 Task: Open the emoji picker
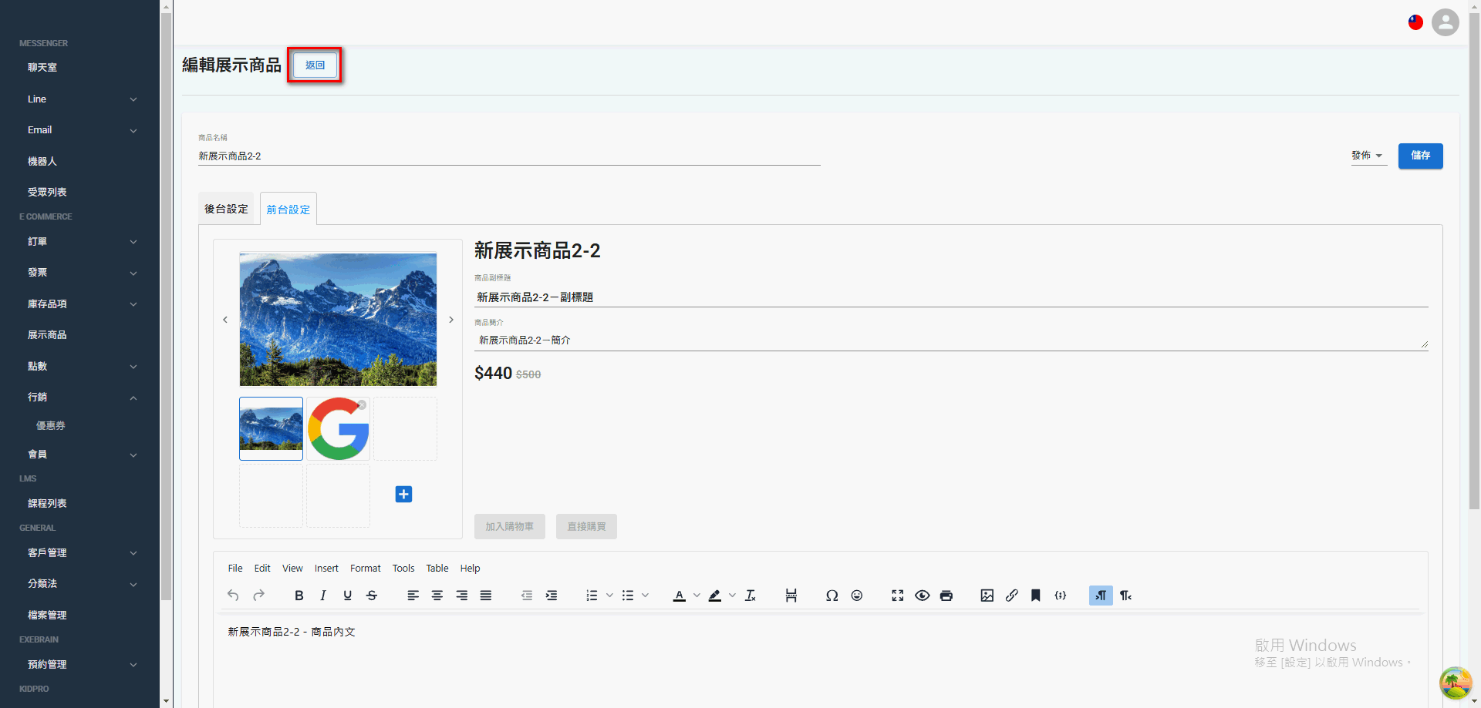point(856,596)
